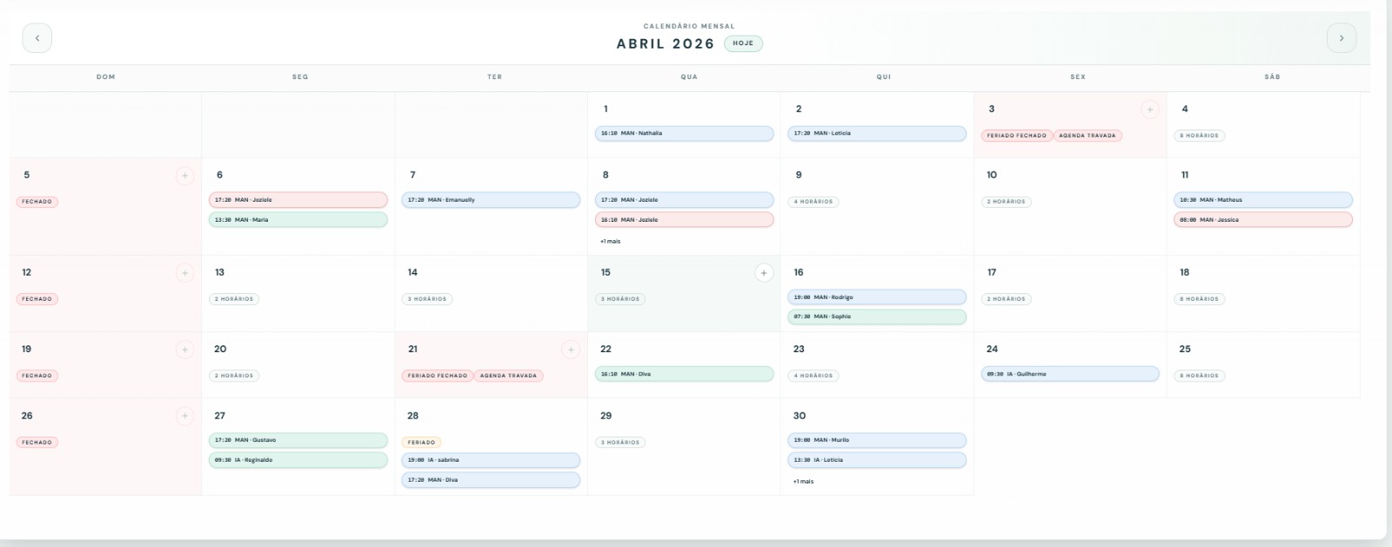Click plus icon on day 19
The image size is (1392, 547).
(x=184, y=350)
